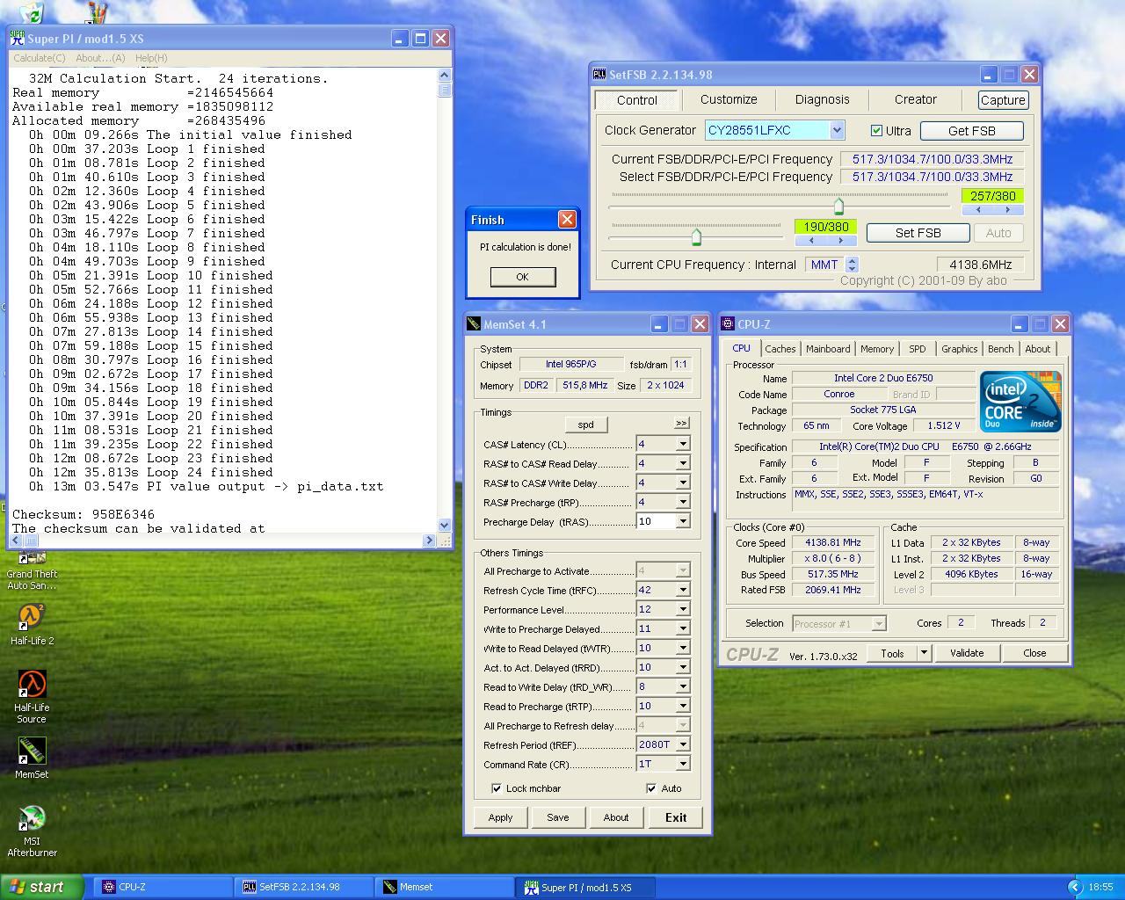
Task: Click the Set FSB button
Action: point(918,233)
